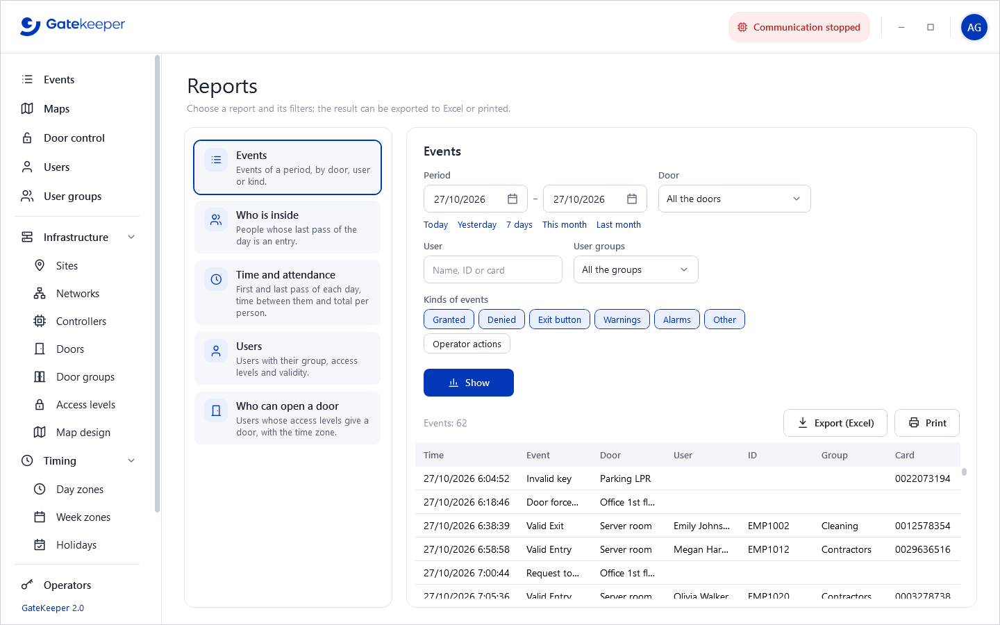
Task: Select the Time and attendance report
Action: (x=287, y=293)
